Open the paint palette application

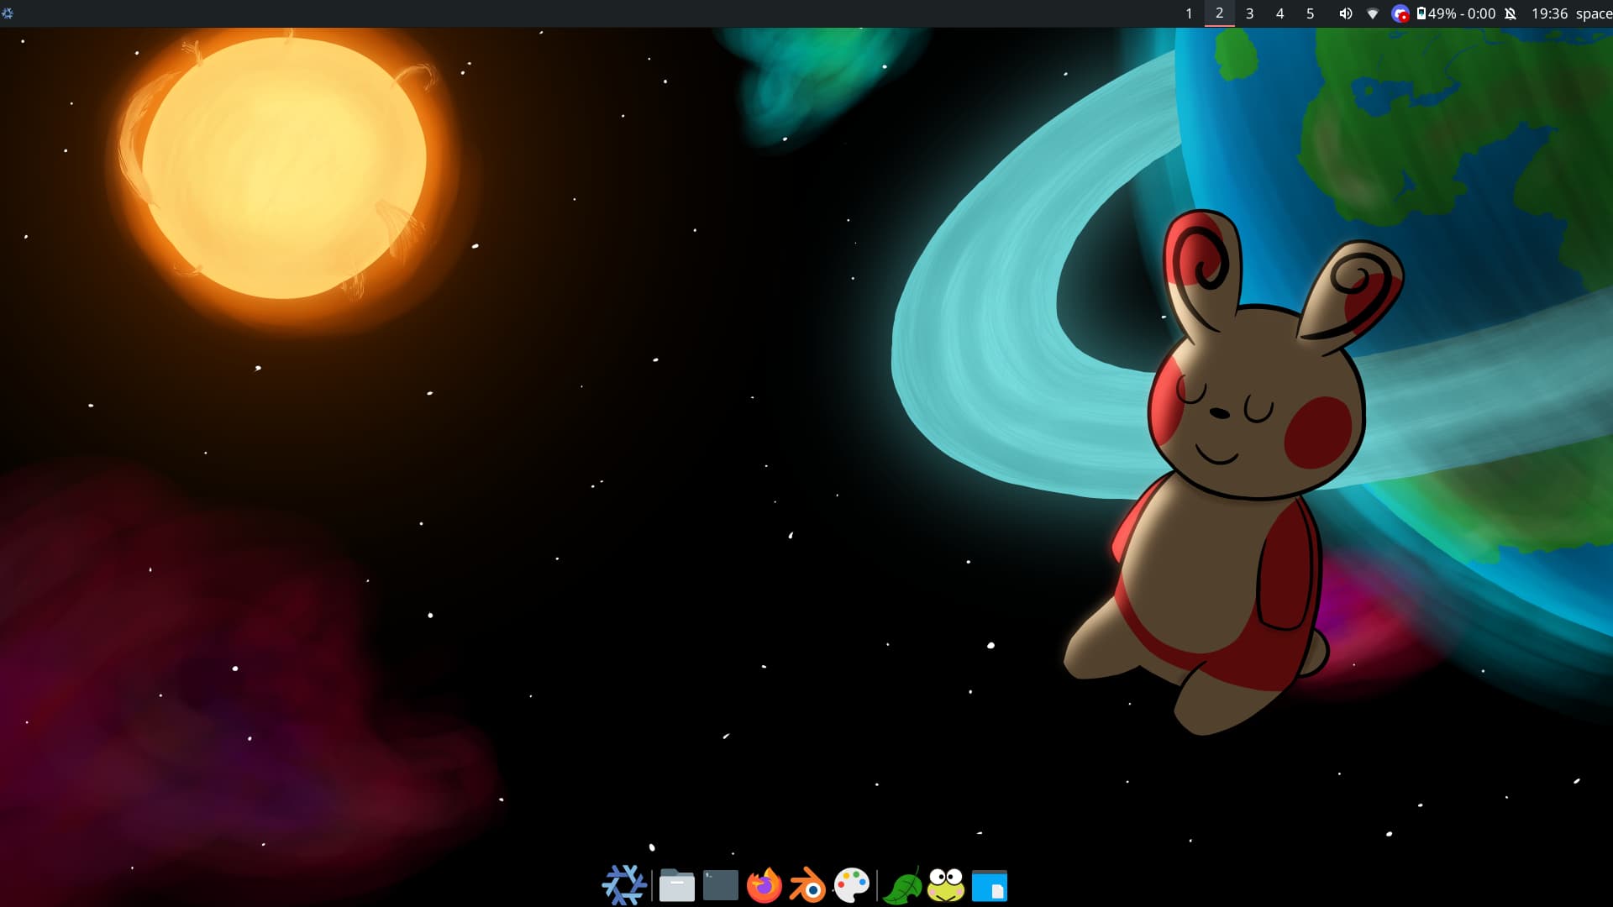(x=851, y=885)
